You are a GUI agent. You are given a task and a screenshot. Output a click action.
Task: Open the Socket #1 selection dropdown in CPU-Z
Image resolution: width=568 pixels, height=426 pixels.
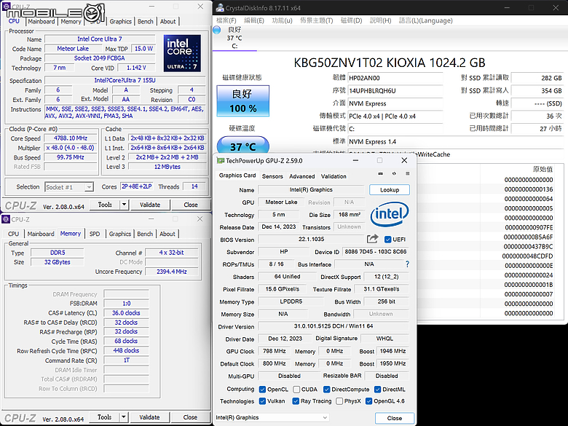[x=69, y=187]
